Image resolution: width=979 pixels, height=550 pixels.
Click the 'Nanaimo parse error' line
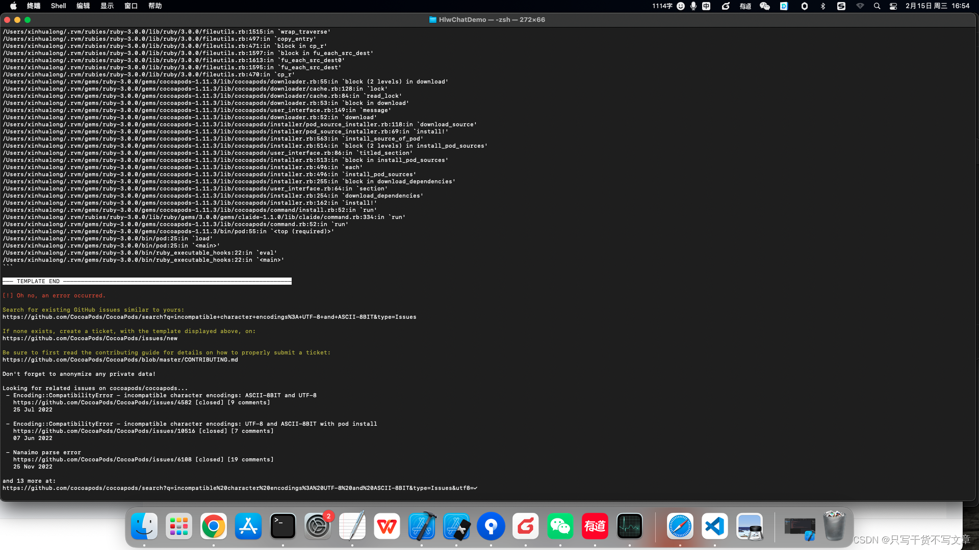[x=47, y=452]
